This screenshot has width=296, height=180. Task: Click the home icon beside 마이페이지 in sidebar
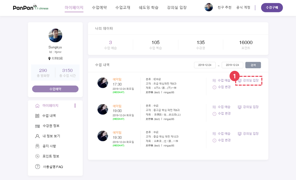(37, 106)
